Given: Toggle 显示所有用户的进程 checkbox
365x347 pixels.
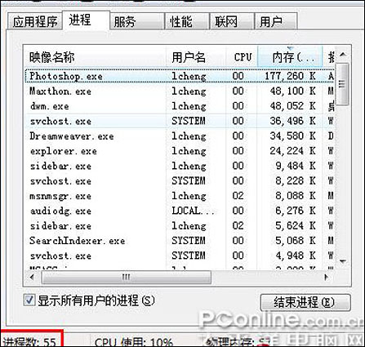Looking at the screenshot, I should pyautogui.click(x=29, y=300).
